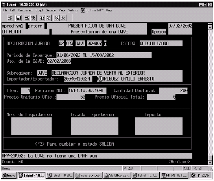This screenshot has height=181, width=214.
Task: Click the running man script icon
Action: point(63,18)
